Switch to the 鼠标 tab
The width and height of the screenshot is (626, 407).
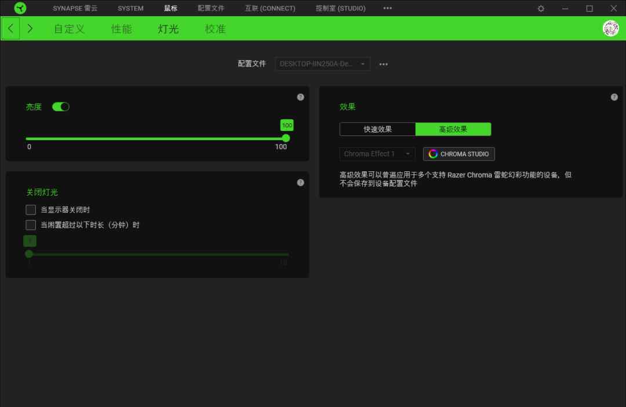170,8
